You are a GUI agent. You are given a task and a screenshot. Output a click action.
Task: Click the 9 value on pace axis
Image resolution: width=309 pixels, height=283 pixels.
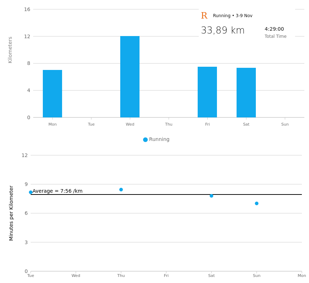[26, 184]
